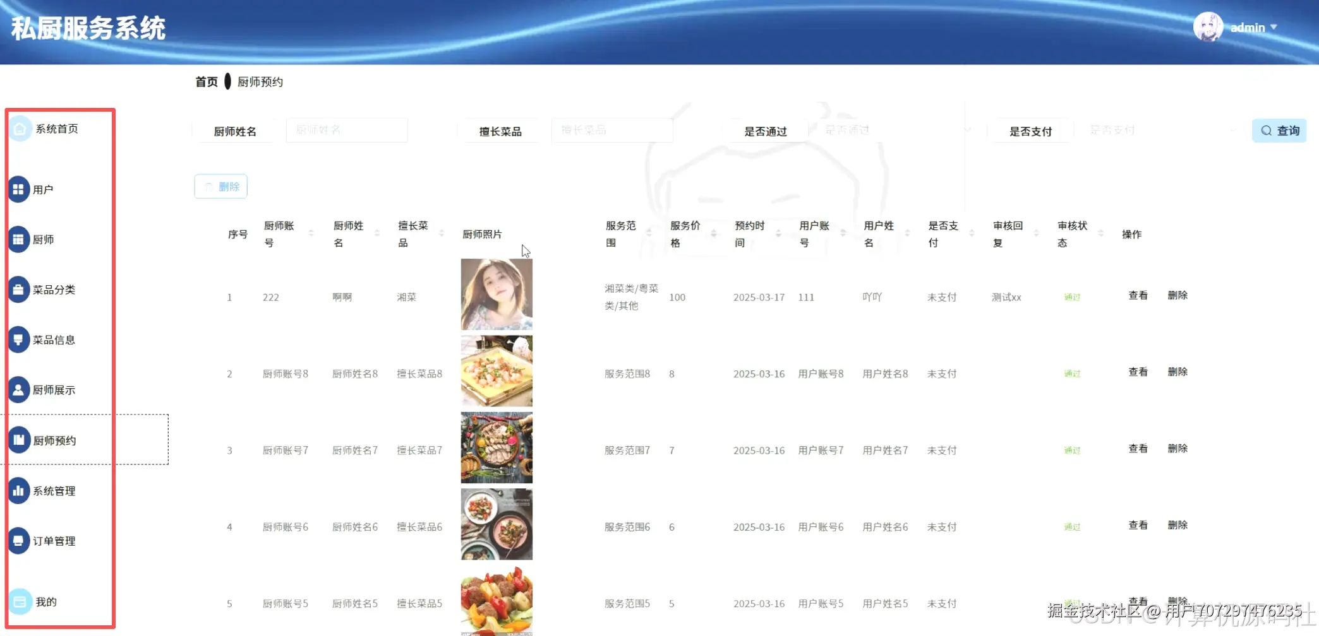Click 首页 breadcrumb link
The width and height of the screenshot is (1319, 636).
tap(207, 82)
